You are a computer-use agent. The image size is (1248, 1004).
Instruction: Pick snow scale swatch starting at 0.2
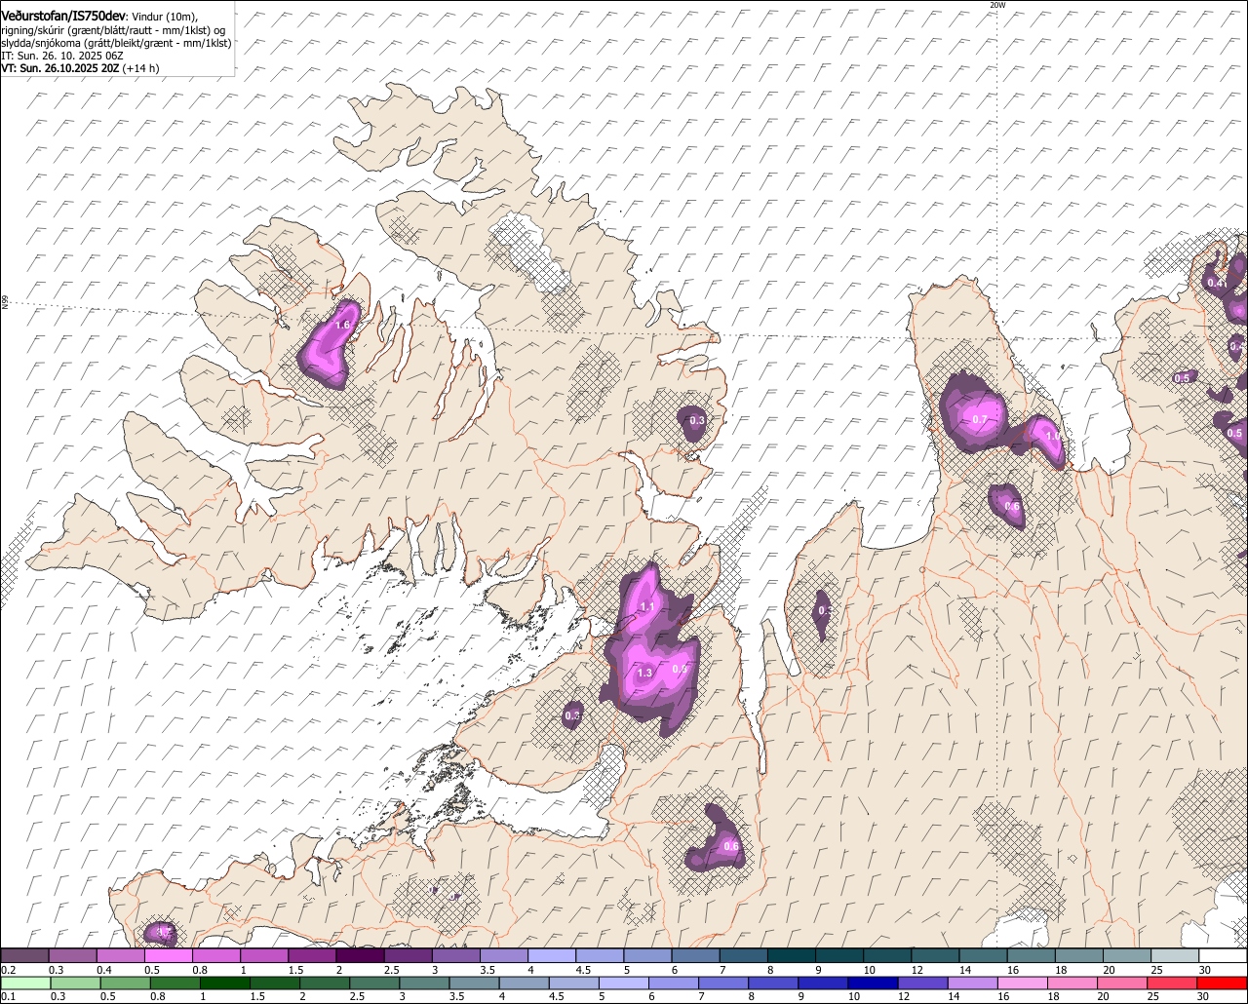(x=24, y=955)
